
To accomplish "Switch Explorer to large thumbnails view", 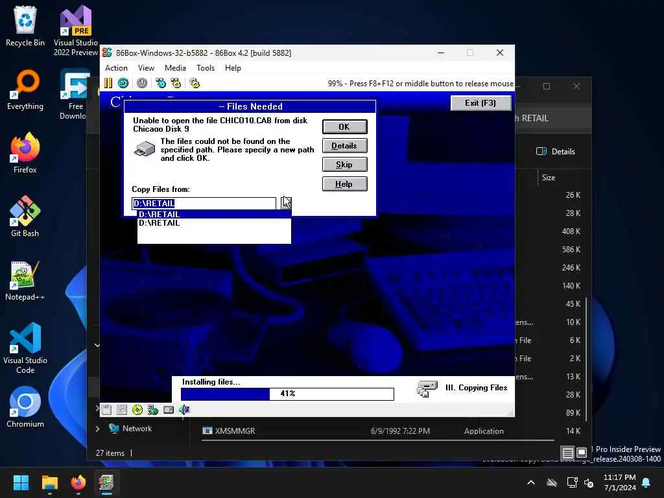I will pyautogui.click(x=582, y=453).
